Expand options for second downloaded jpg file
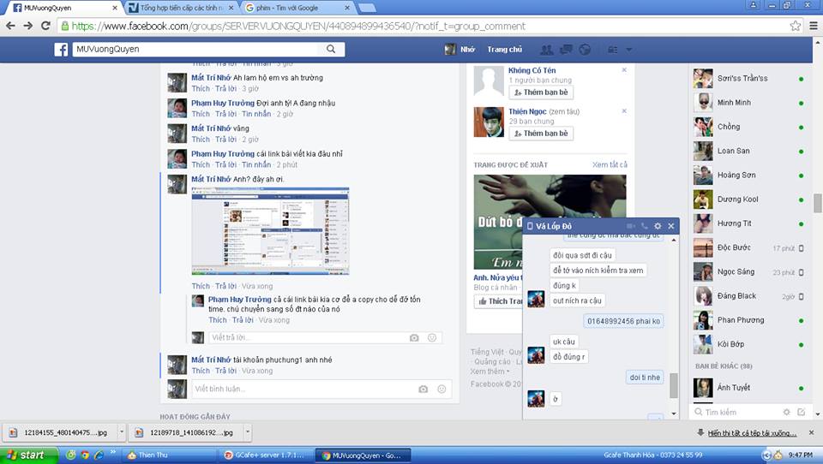Image resolution: width=823 pixels, height=464 pixels. 247,433
